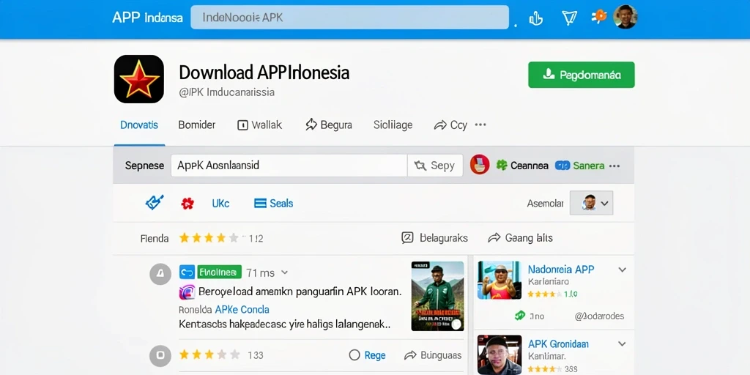Click the three-star rating beside 133
The image size is (750, 375).
pos(209,355)
